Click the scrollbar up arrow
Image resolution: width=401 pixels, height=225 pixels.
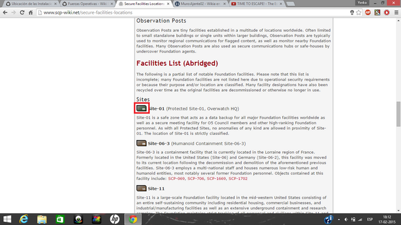(398, 21)
